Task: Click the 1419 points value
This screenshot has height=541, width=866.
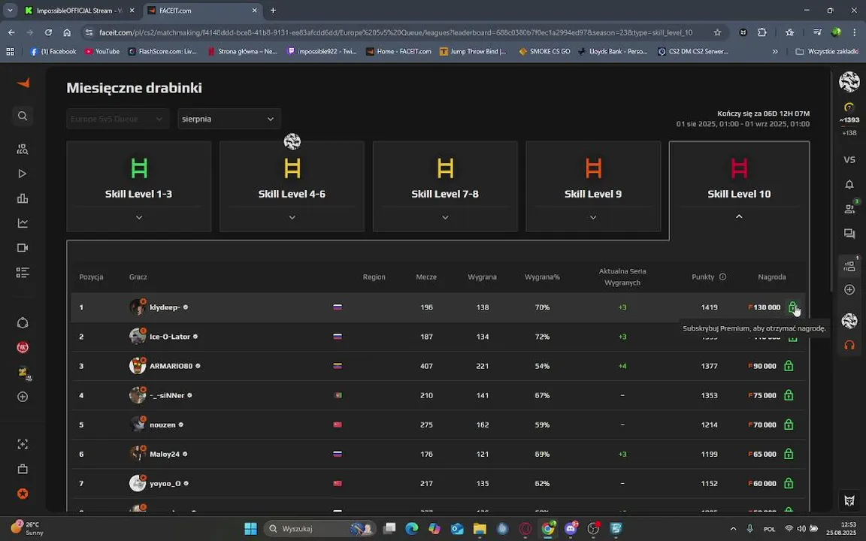Action: (709, 307)
